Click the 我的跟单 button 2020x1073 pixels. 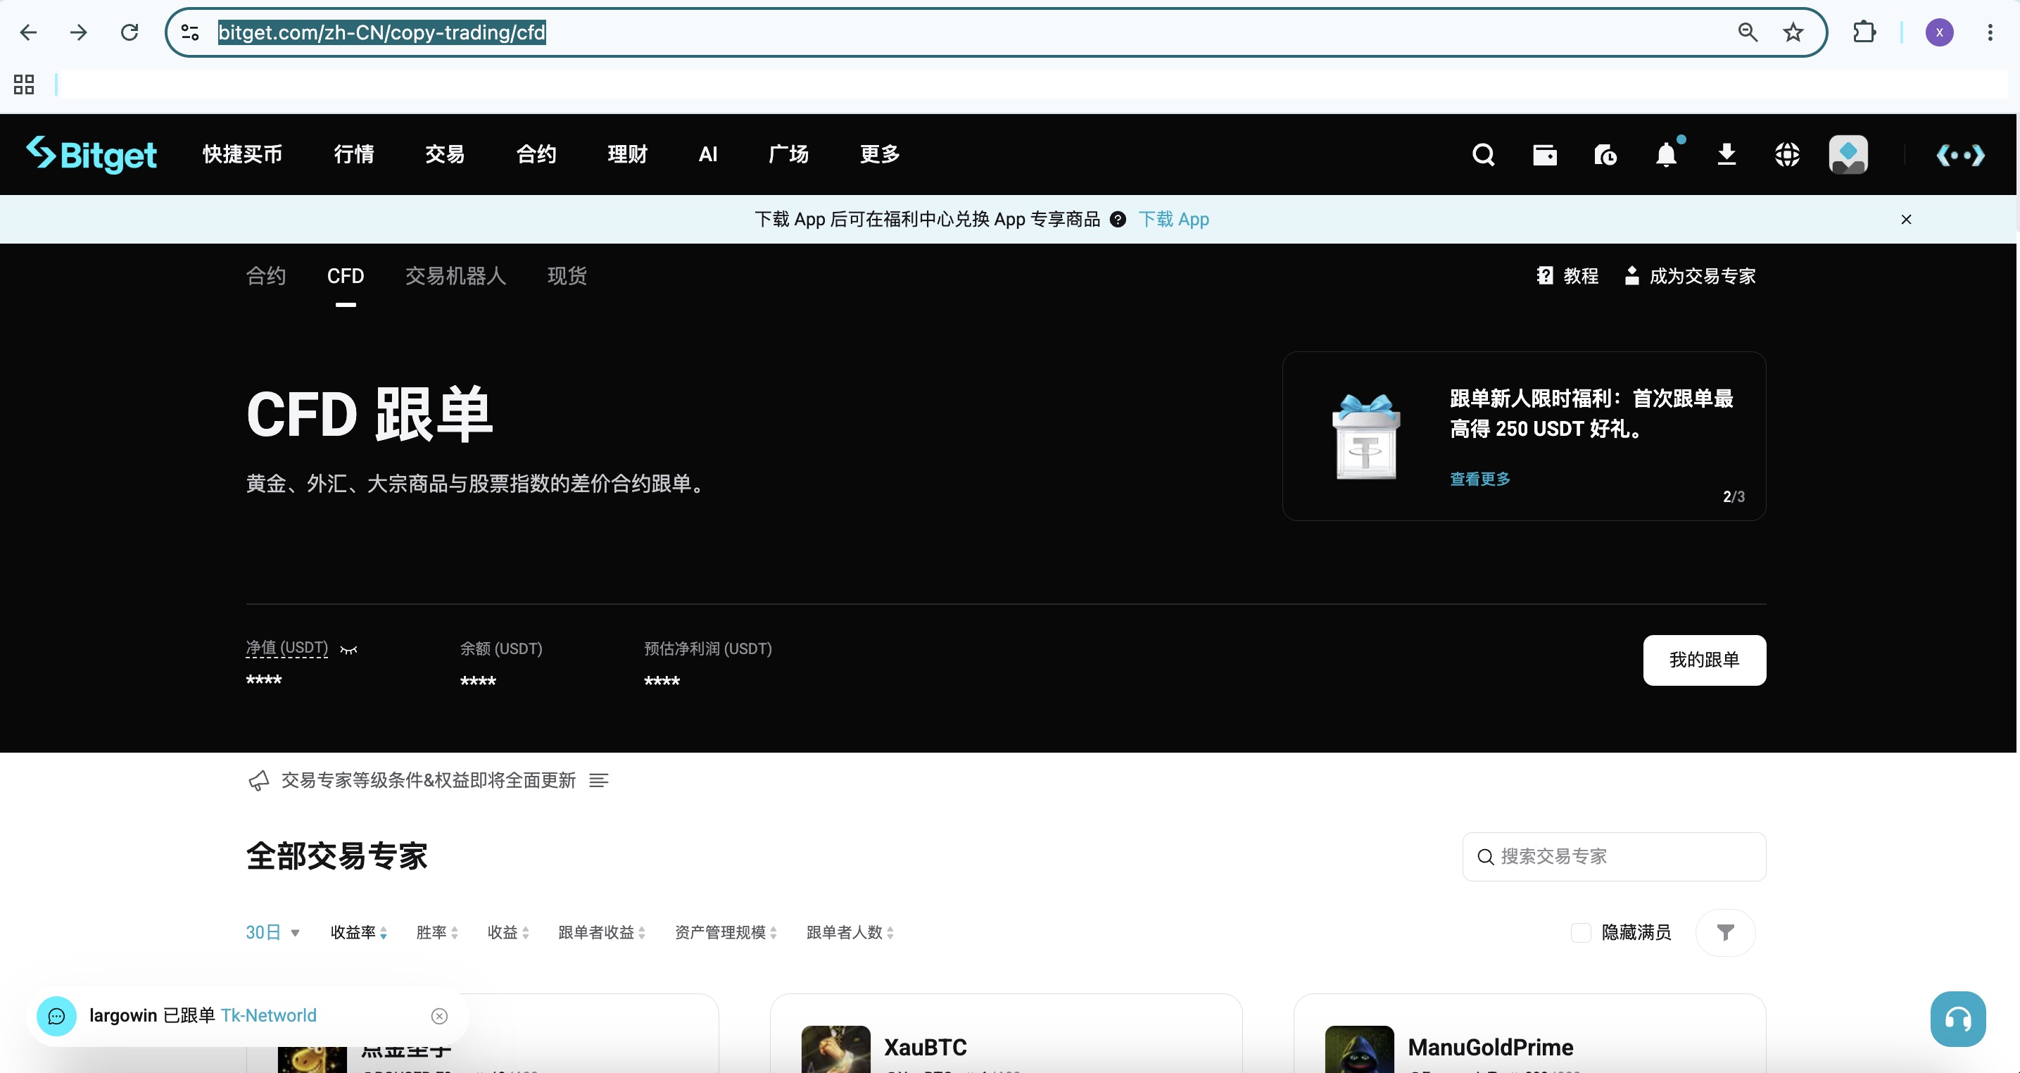coord(1705,660)
